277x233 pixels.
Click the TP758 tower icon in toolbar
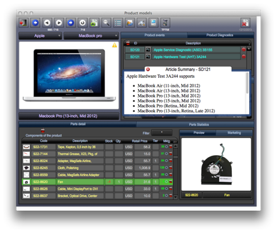click(x=165, y=23)
